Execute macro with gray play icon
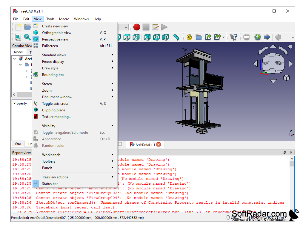The width and height of the screenshot is (306, 229). 164,27
